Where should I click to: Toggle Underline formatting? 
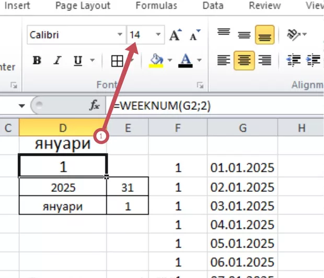pos(78,61)
